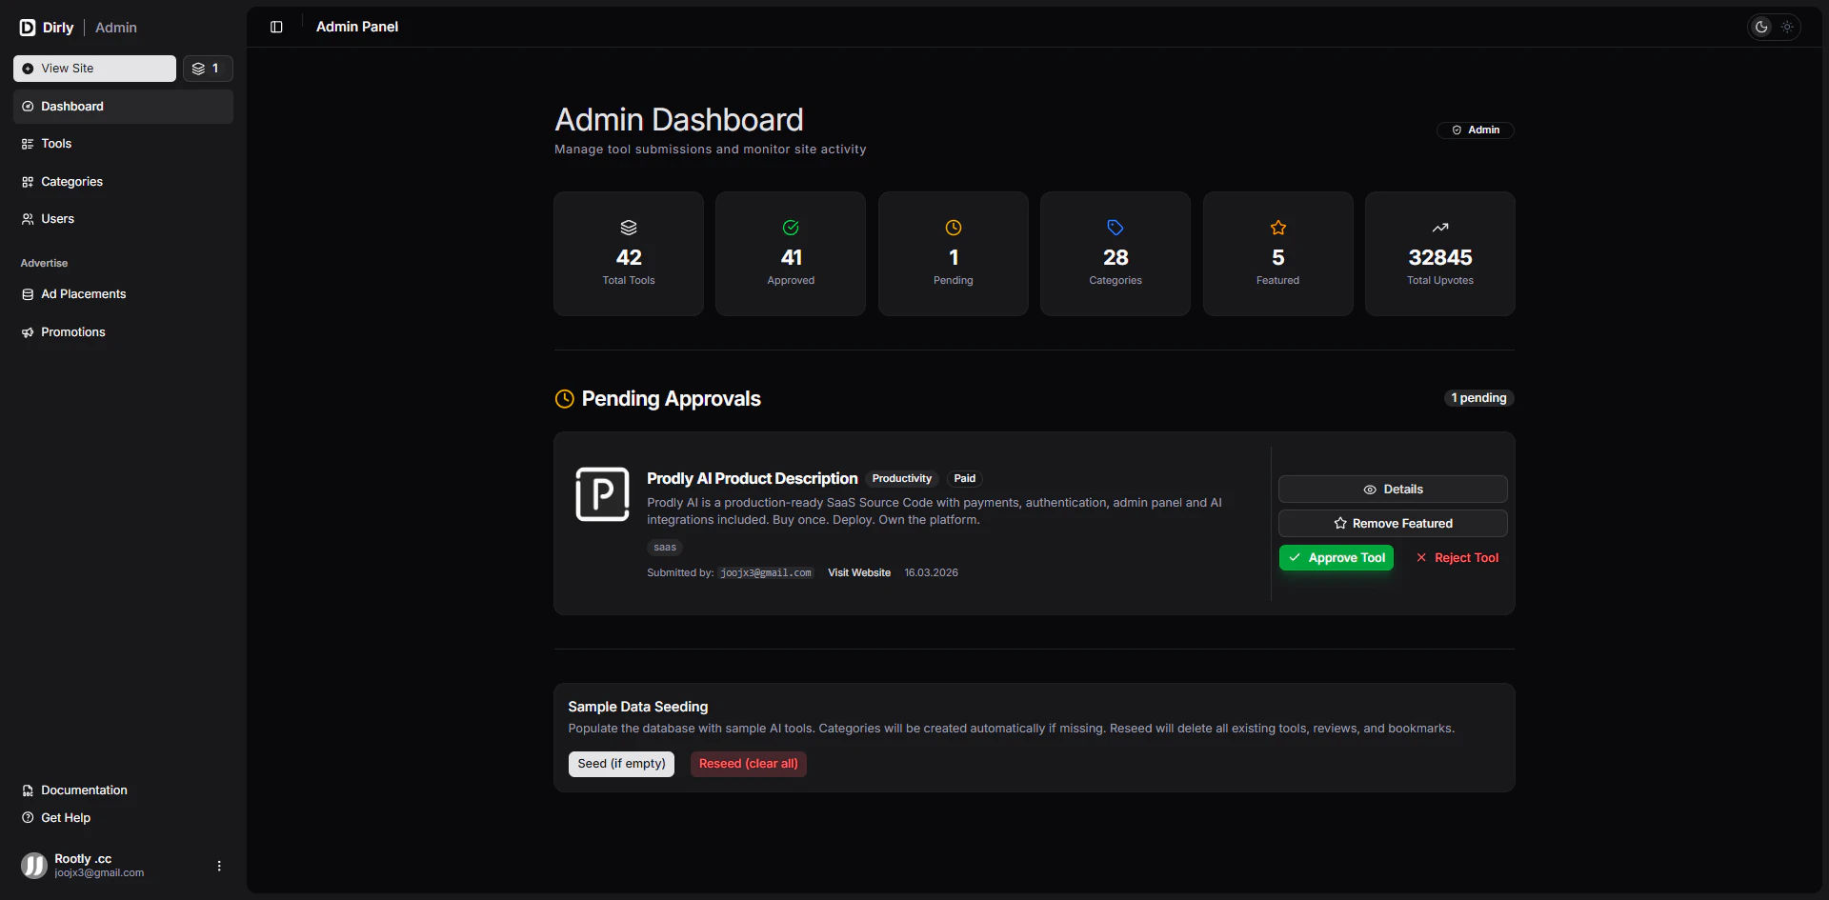Open Details for Prodly AI
Image resolution: width=1829 pixels, height=900 pixels.
click(1393, 490)
